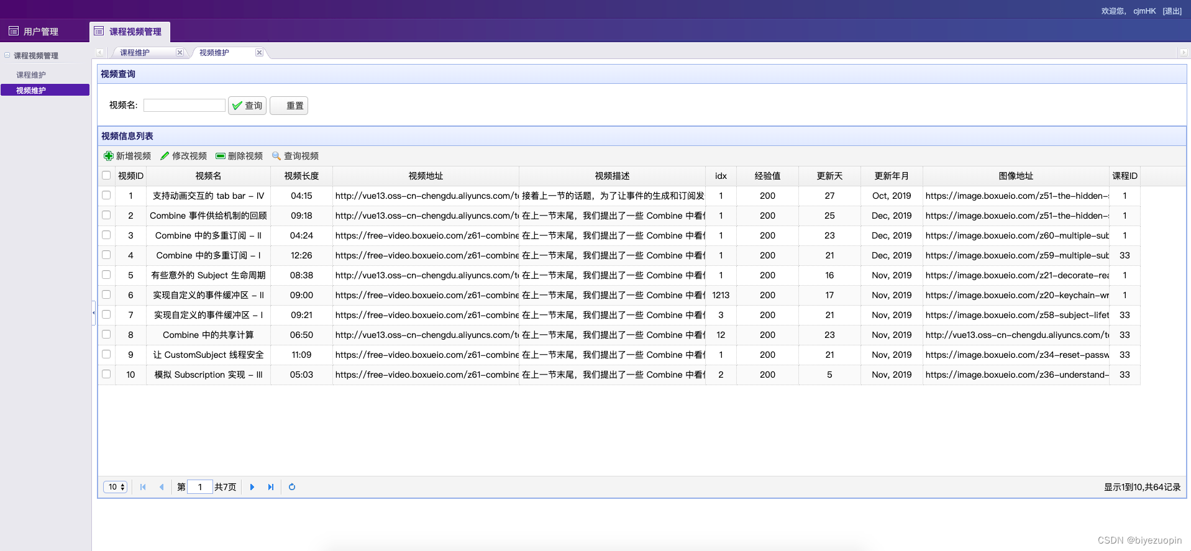This screenshot has width=1191, height=551.
Task: Check the row for 模拟 Subscription 实现 – III
Action: click(106, 375)
